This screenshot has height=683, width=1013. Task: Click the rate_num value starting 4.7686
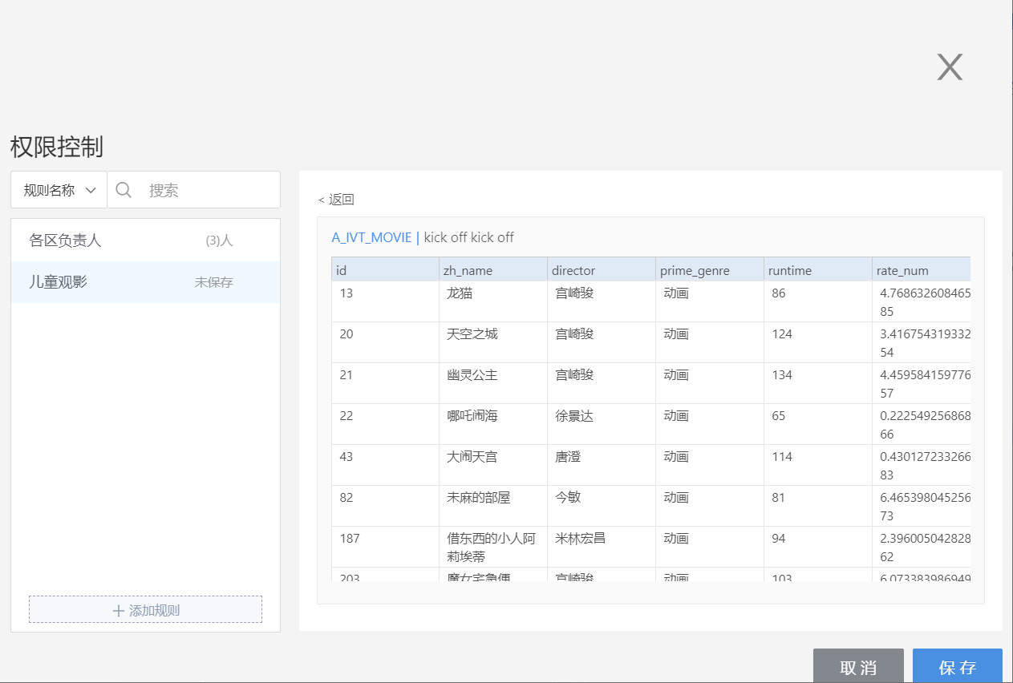click(x=922, y=302)
